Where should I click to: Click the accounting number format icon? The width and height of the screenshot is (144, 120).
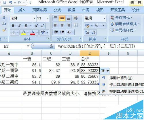pos(87,26)
